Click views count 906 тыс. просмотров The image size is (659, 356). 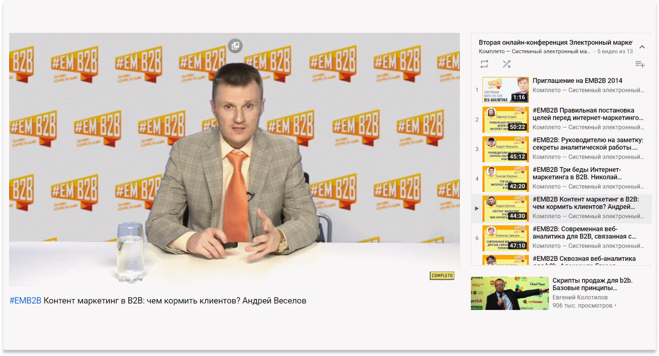pyautogui.click(x=582, y=306)
